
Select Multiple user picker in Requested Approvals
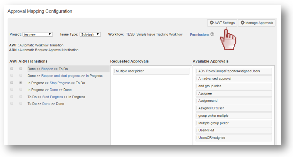click(x=151, y=71)
